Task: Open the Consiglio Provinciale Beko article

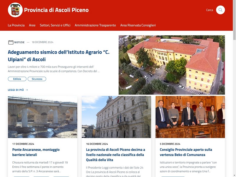Action: tap(186, 152)
